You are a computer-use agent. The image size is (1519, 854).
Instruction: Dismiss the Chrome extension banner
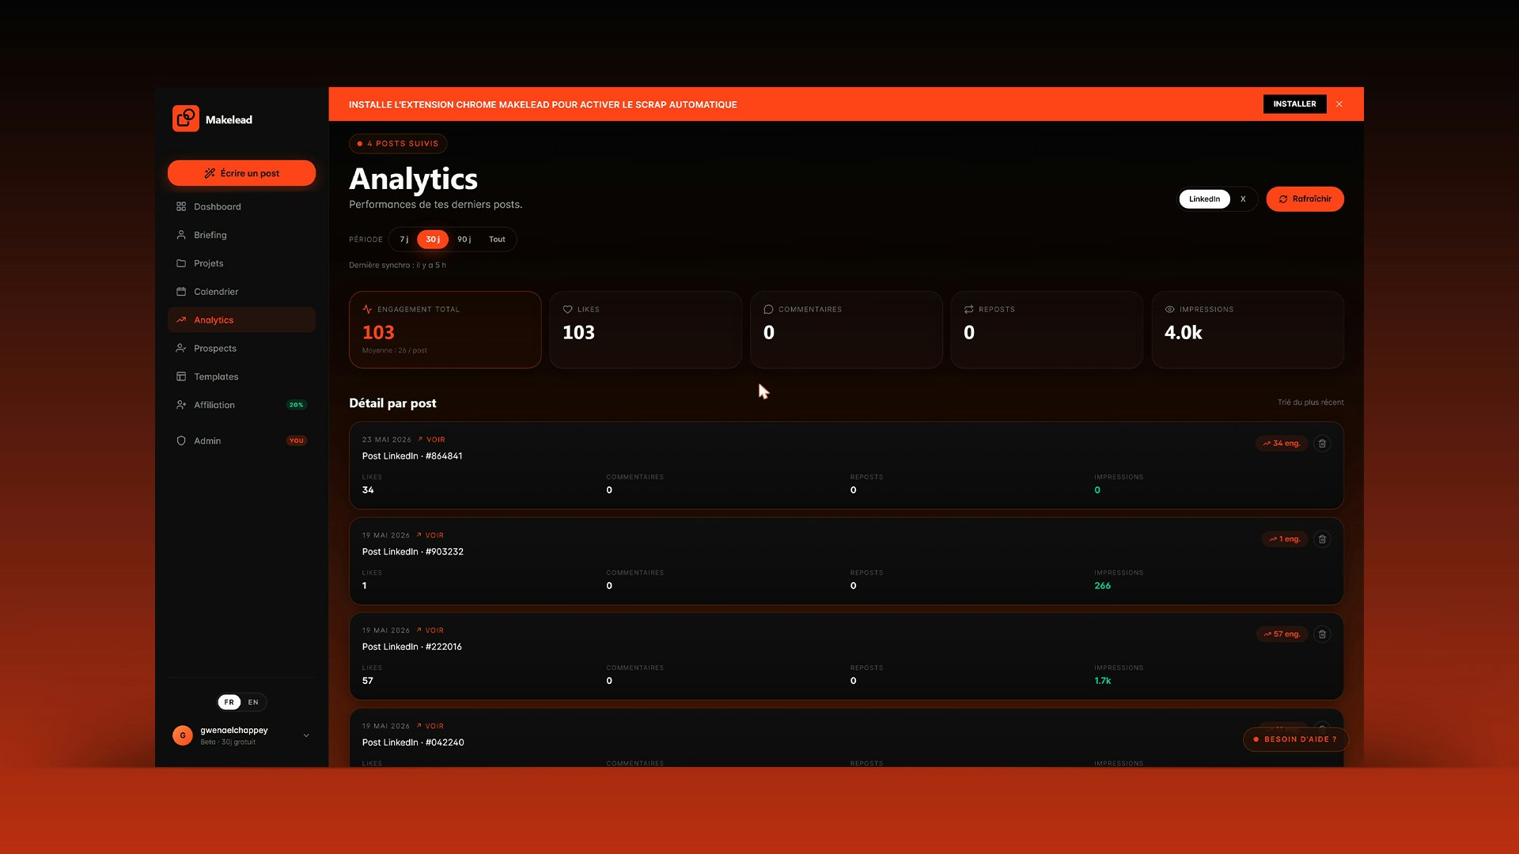coord(1339,104)
